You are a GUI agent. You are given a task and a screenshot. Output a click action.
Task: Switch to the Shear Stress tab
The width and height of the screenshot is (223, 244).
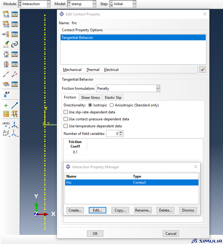91,98
